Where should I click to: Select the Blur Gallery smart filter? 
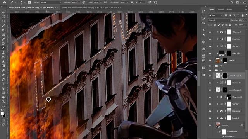pos(229,136)
